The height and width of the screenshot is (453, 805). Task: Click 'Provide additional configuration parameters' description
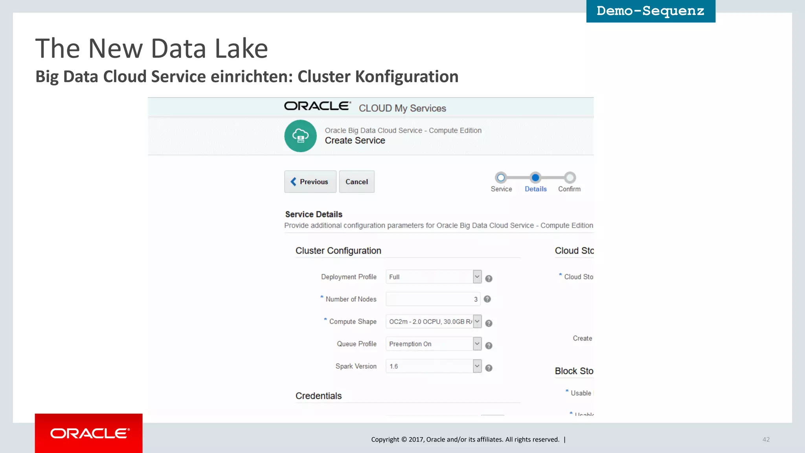439,225
